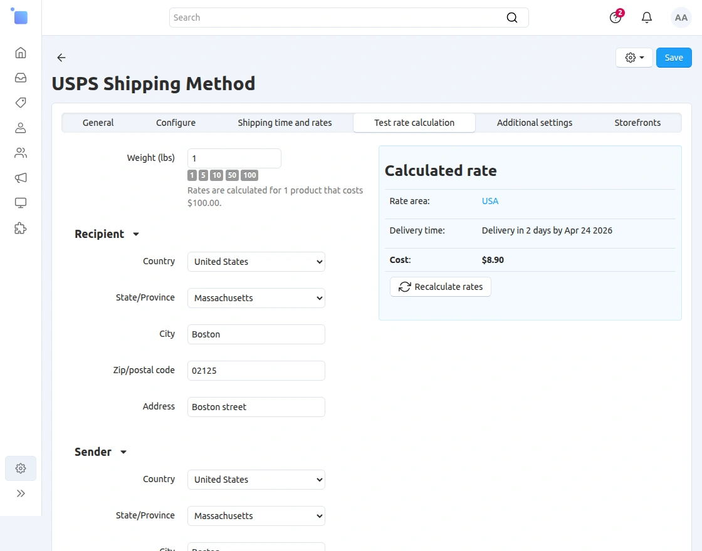Click the $8.90 cost value
Viewport: 702px width, 551px height.
tap(493, 260)
